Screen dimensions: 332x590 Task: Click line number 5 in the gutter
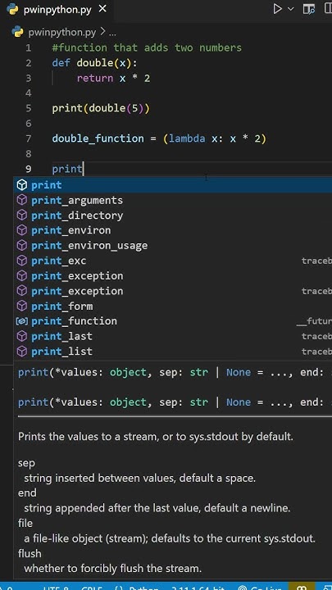point(29,108)
